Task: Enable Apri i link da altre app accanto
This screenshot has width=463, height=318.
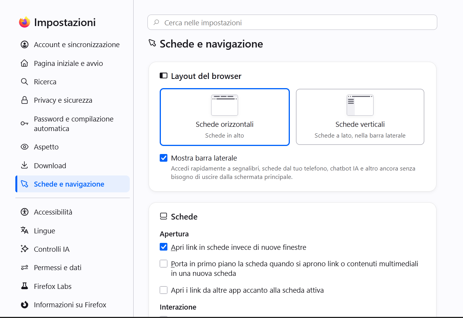Action: [164, 290]
